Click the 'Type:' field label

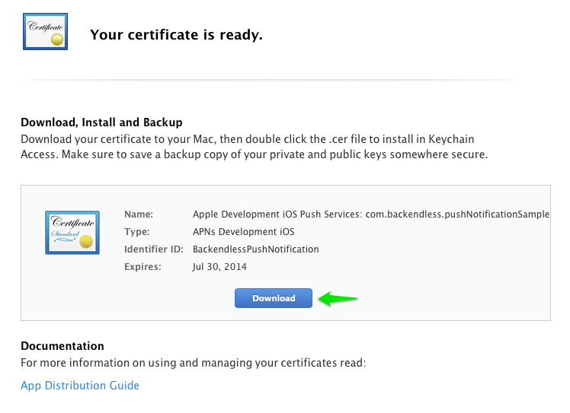coord(136,231)
